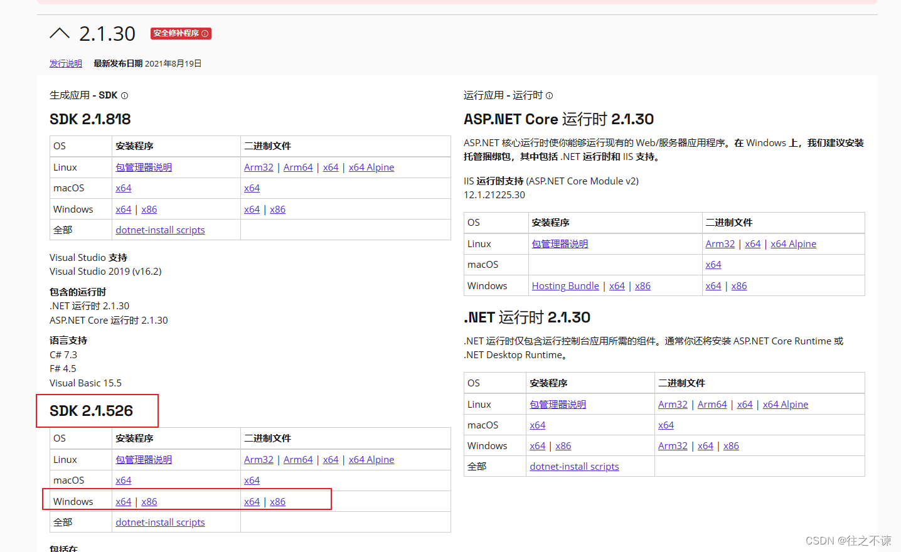Select the Visual Studio 2019 (v16.2) text
The height and width of the screenshot is (552, 901).
pos(105,272)
